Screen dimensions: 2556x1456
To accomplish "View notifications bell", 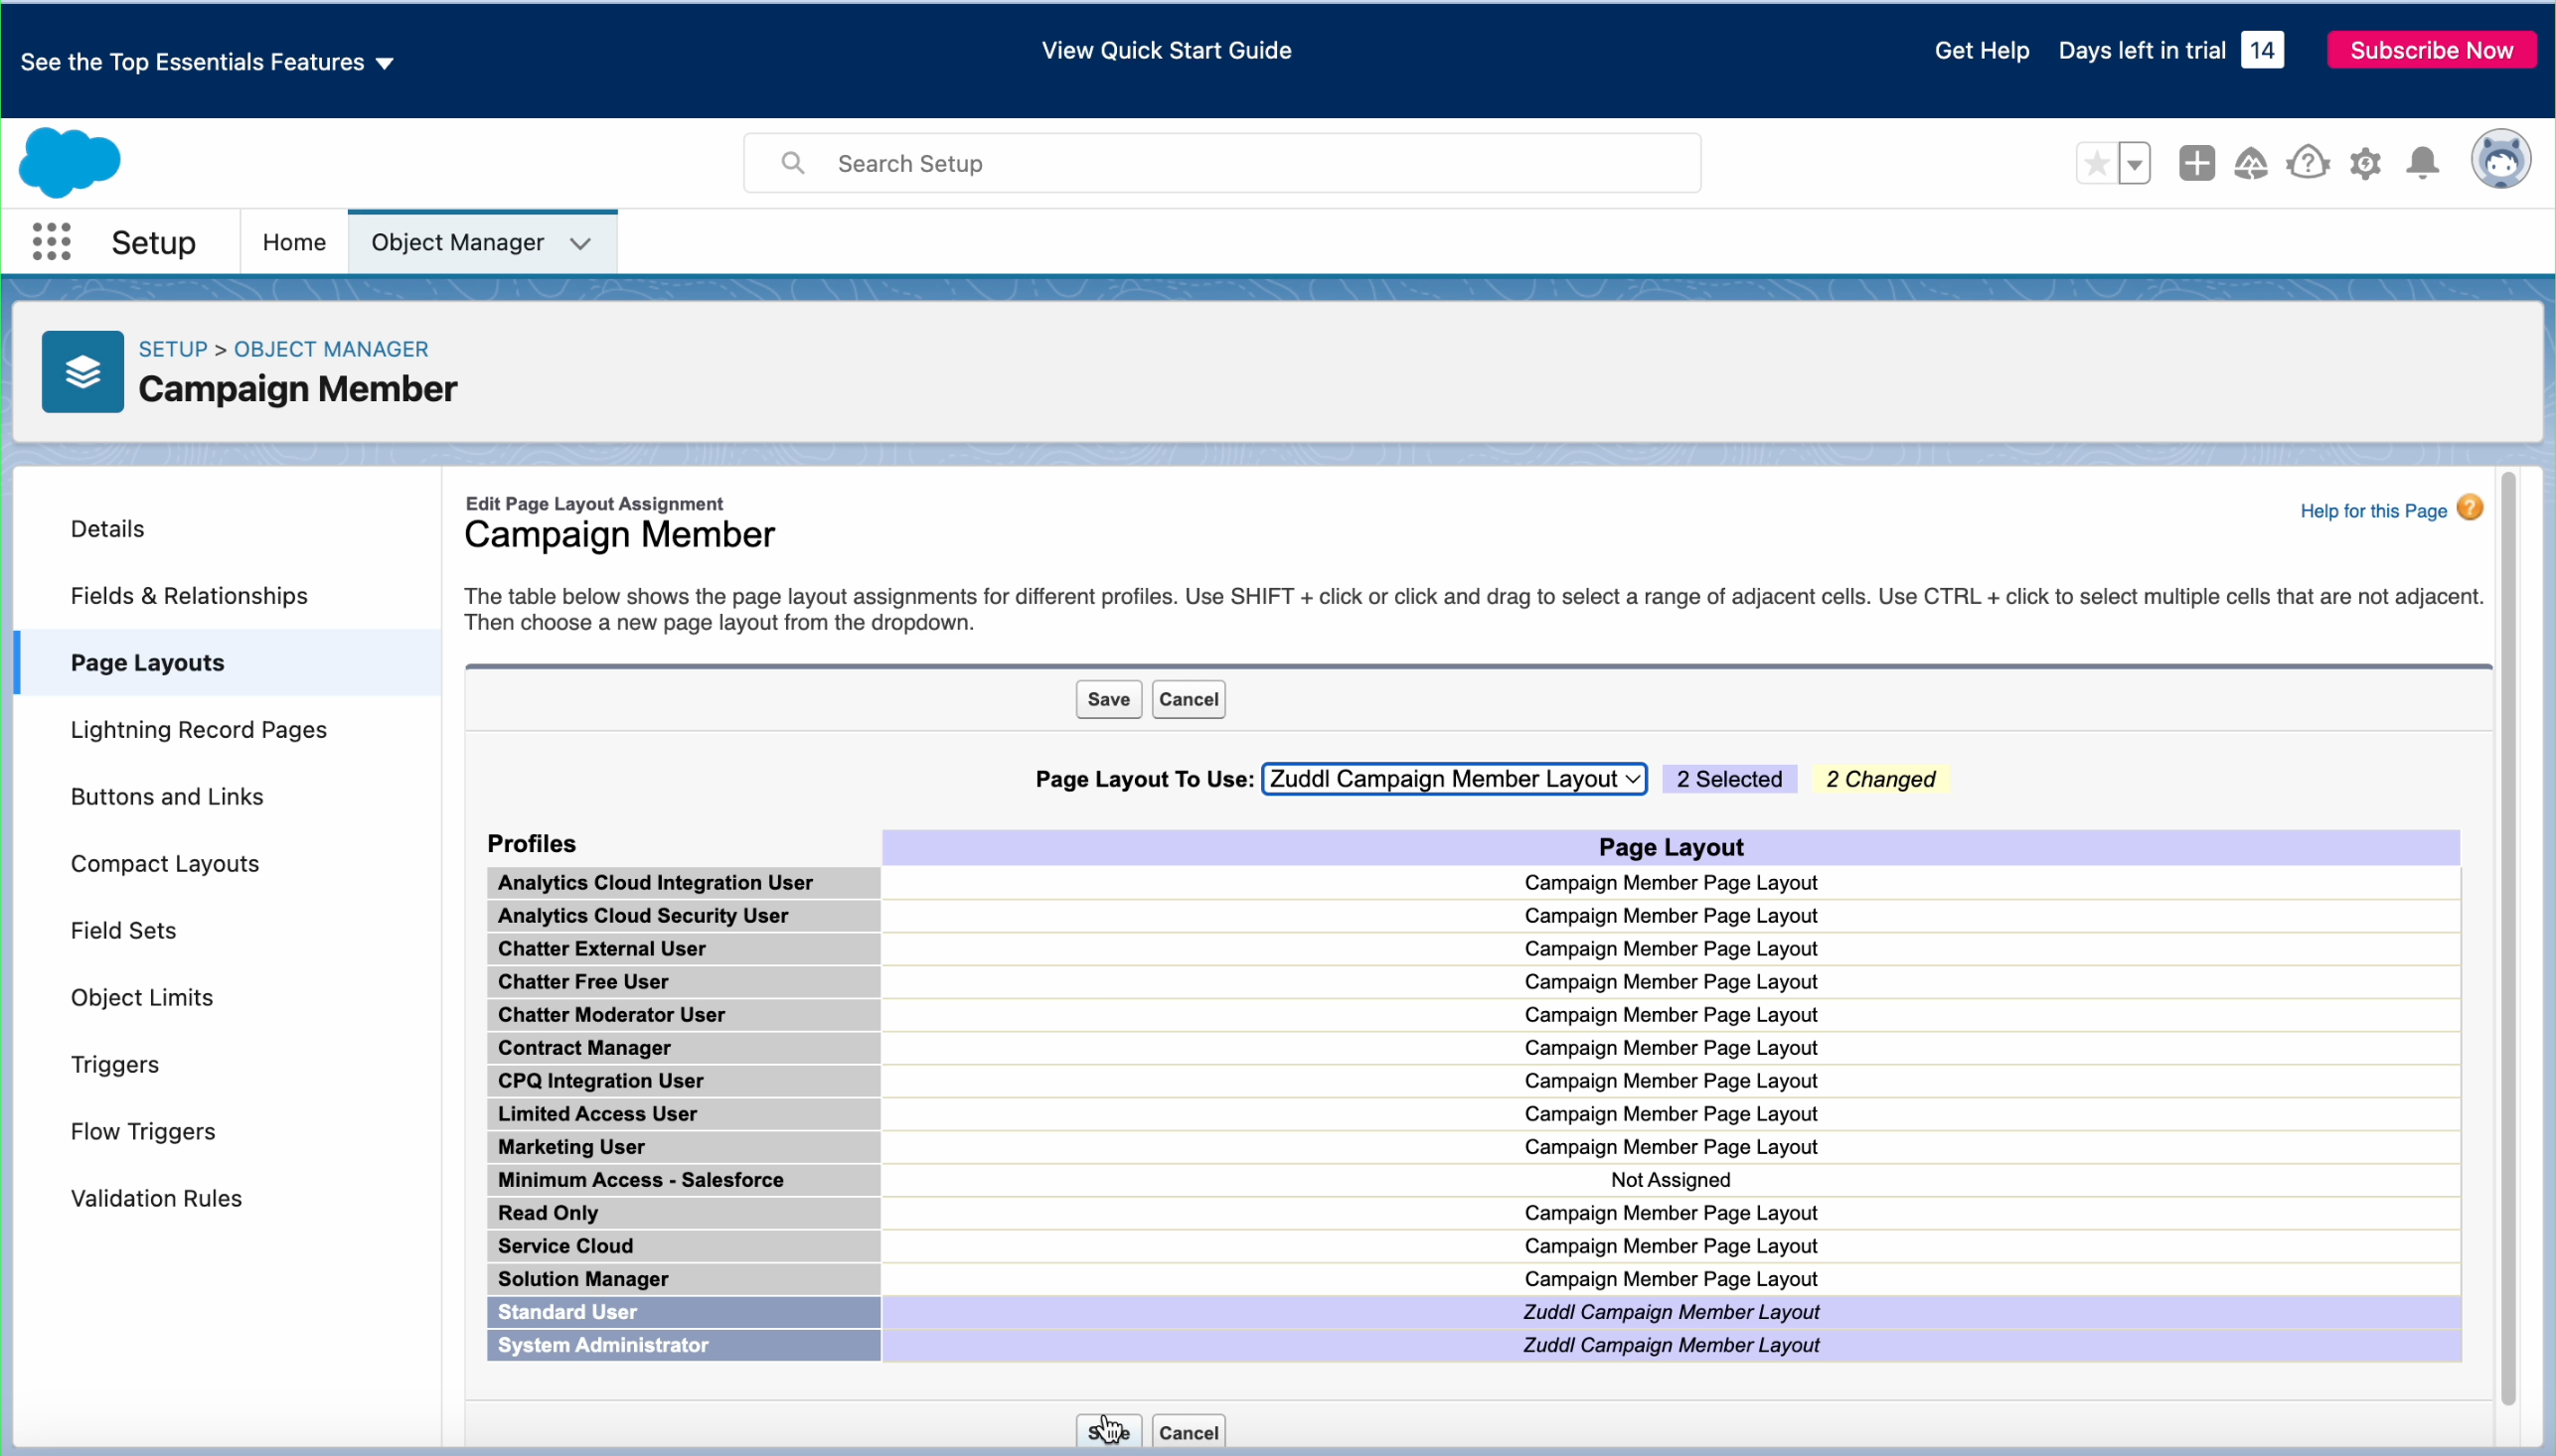I will coord(2422,163).
